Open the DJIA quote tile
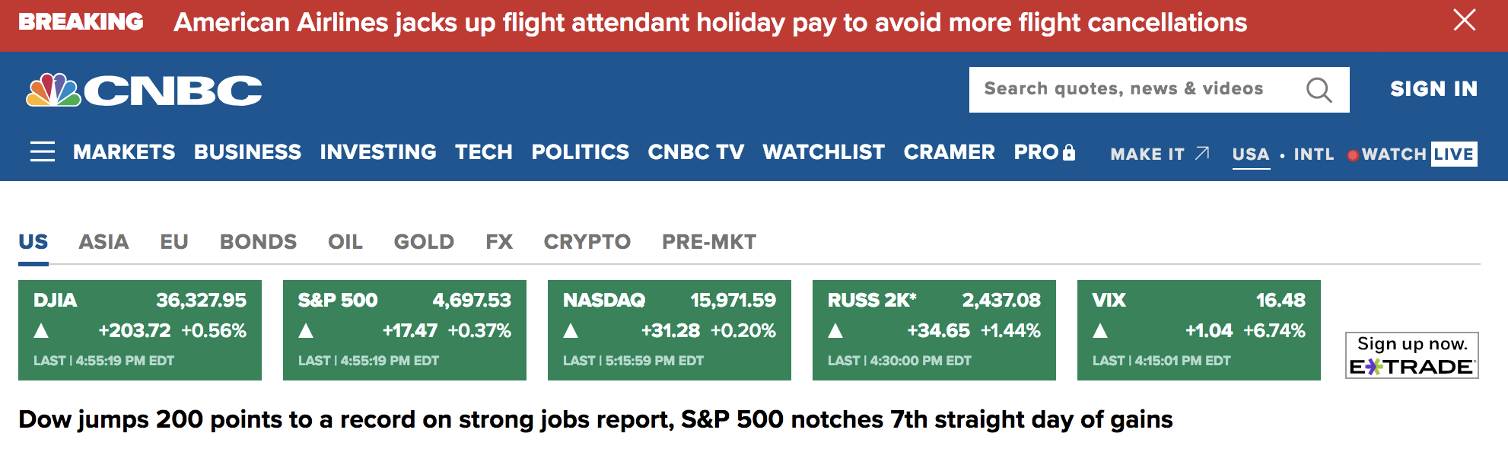The image size is (1508, 452). pyautogui.click(x=140, y=329)
